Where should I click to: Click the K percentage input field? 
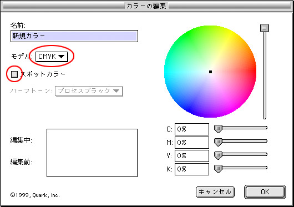tap(192, 169)
